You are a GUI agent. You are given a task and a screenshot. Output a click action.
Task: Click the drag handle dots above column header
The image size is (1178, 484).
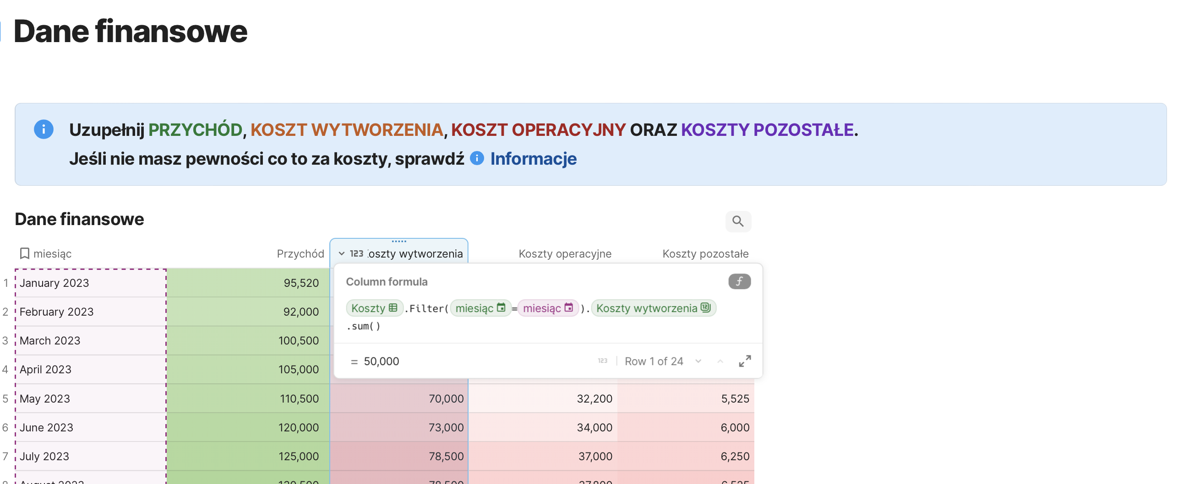(399, 241)
